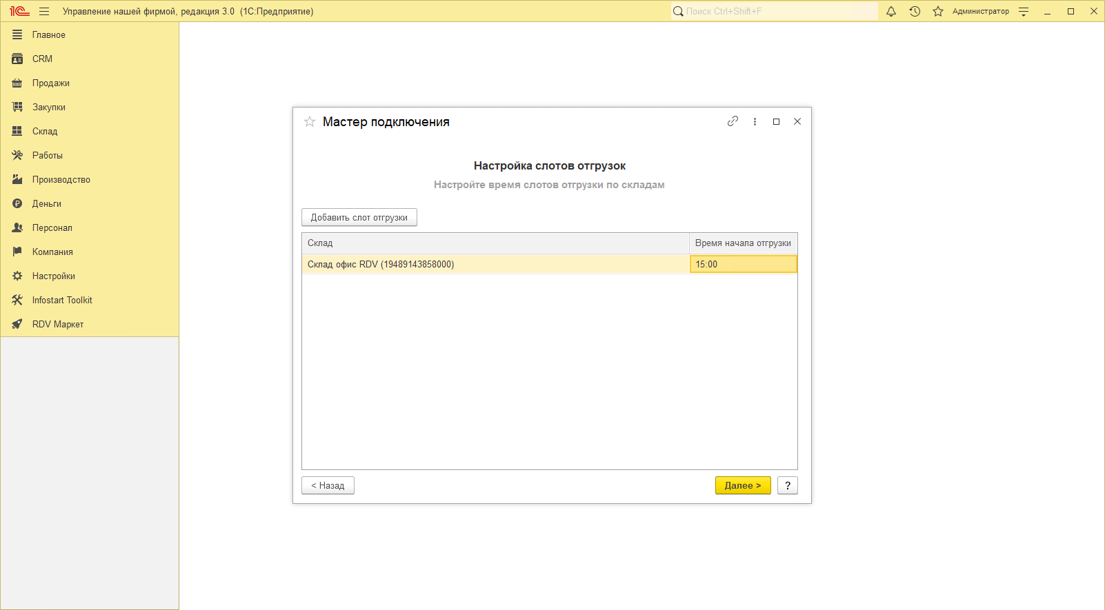Focus the search field Поиск Ctrl+Shift+F
Screen dimensions: 1105x610
[x=774, y=11]
